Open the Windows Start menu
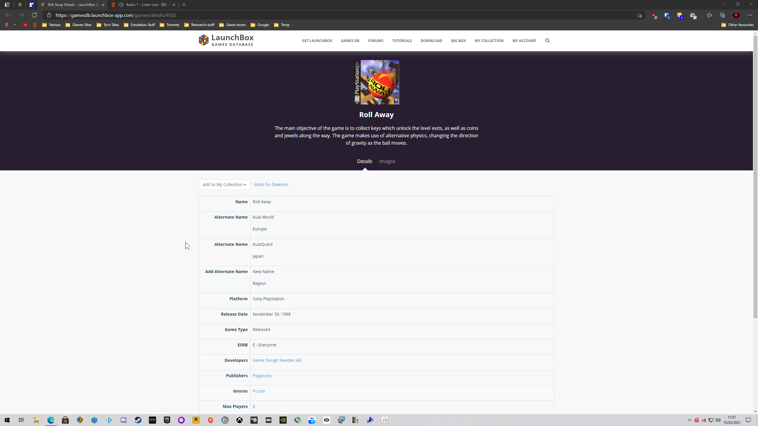The width and height of the screenshot is (758, 426). pyautogui.click(x=7, y=420)
